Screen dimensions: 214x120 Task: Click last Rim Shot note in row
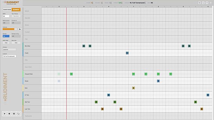click(x=189, y=46)
